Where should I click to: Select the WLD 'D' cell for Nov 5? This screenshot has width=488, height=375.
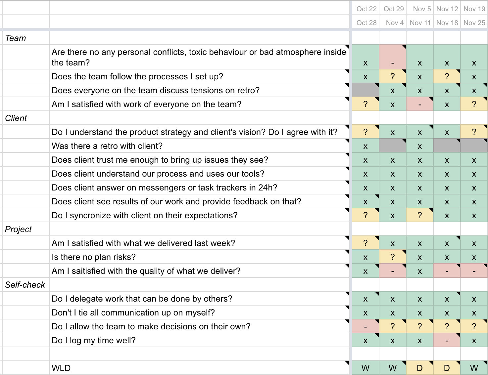[x=420, y=368]
